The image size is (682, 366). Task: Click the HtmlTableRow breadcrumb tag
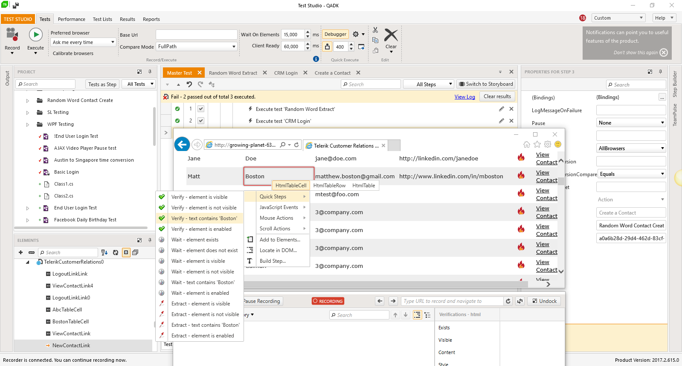(x=329, y=186)
